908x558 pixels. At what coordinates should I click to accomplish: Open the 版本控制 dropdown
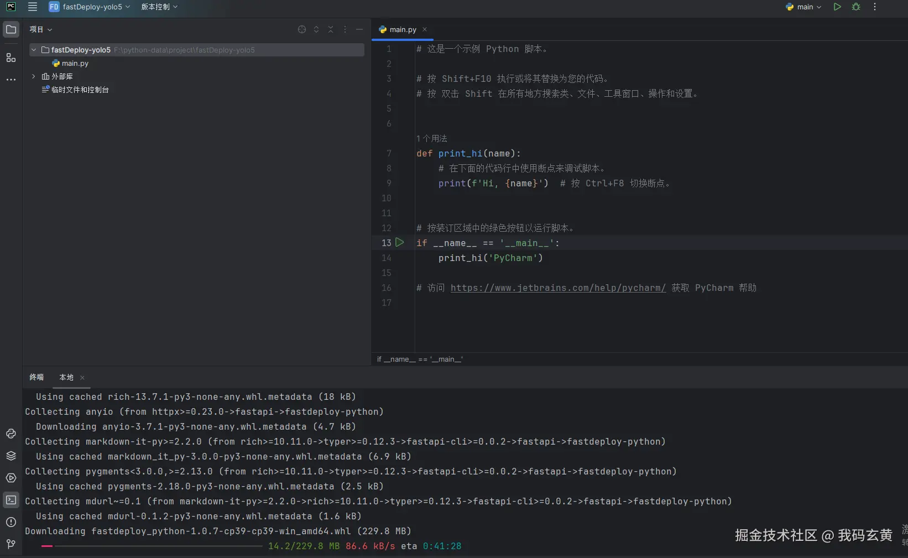(159, 7)
